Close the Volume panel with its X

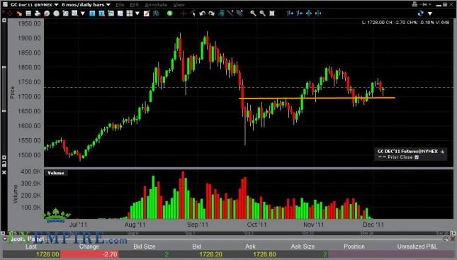pyautogui.click(x=4, y=172)
